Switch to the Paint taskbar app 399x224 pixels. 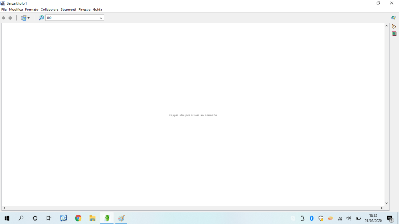coord(121,218)
